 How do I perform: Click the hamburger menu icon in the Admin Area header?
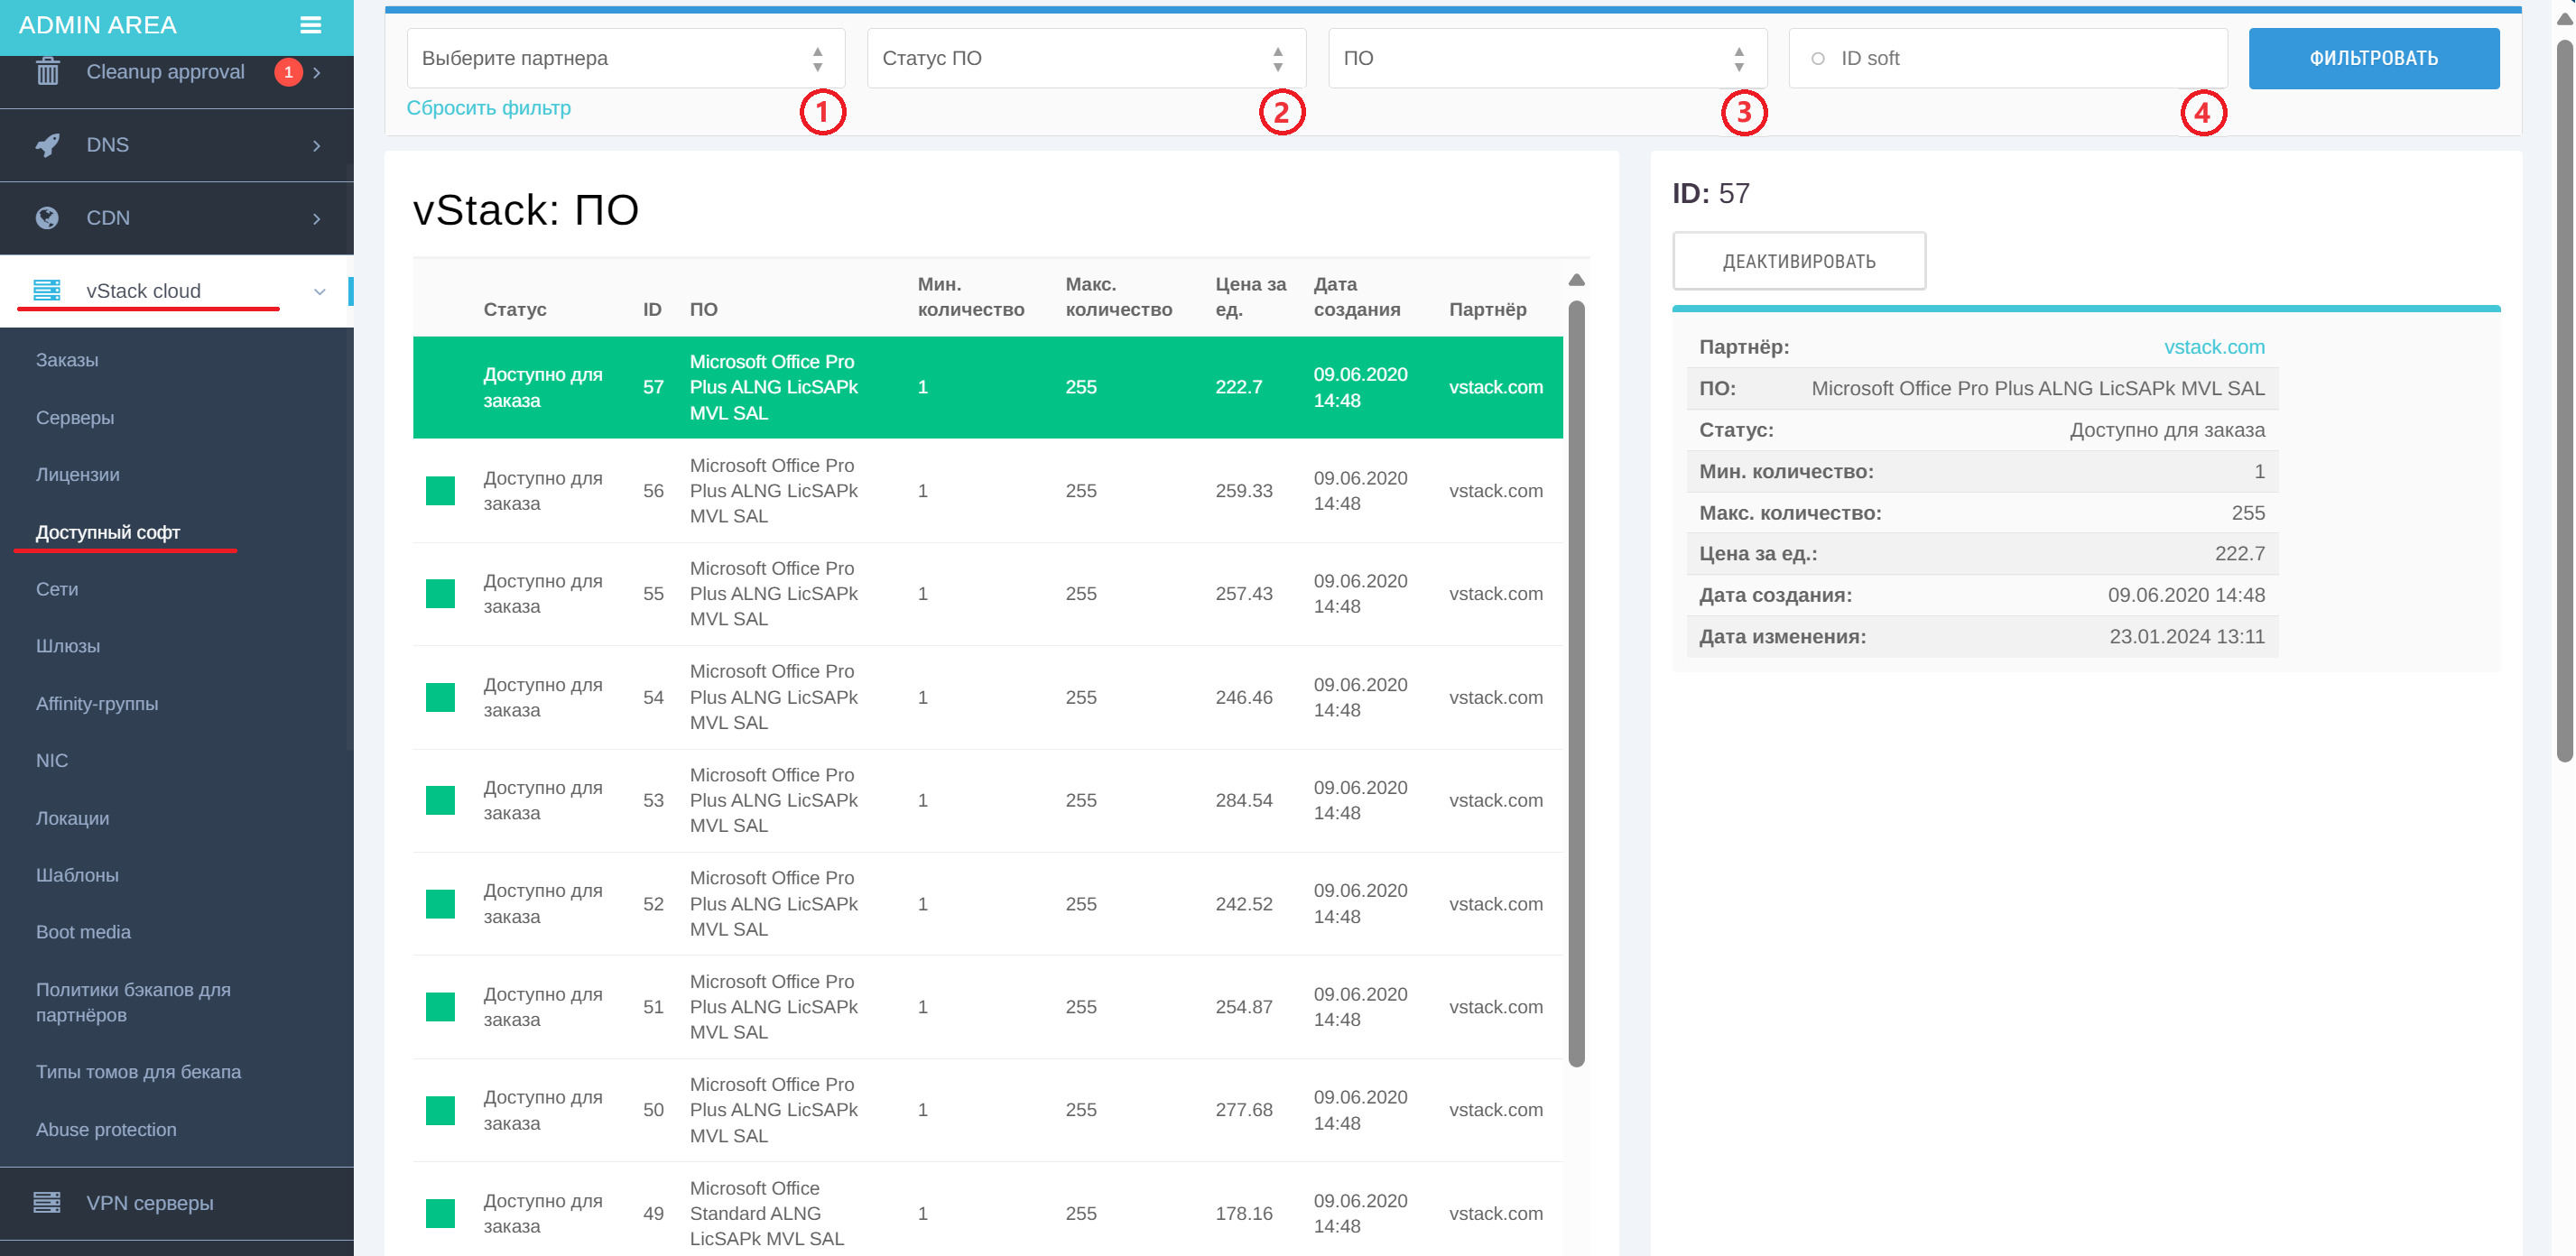310,25
